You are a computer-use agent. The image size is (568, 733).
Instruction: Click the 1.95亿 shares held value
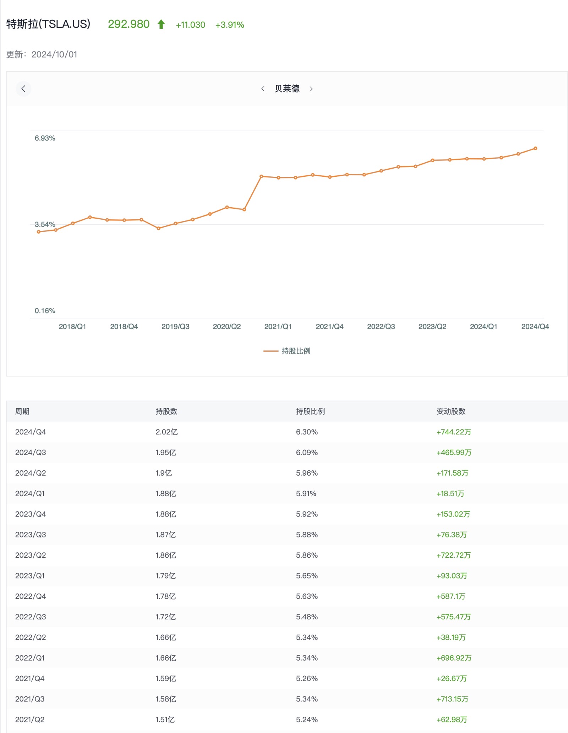coord(166,453)
